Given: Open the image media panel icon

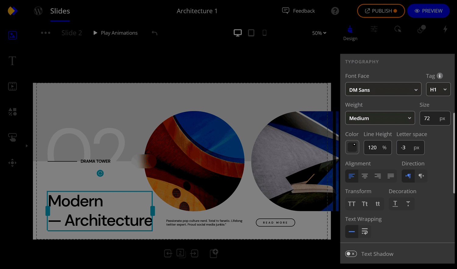Looking at the screenshot, I should [x=12, y=35].
